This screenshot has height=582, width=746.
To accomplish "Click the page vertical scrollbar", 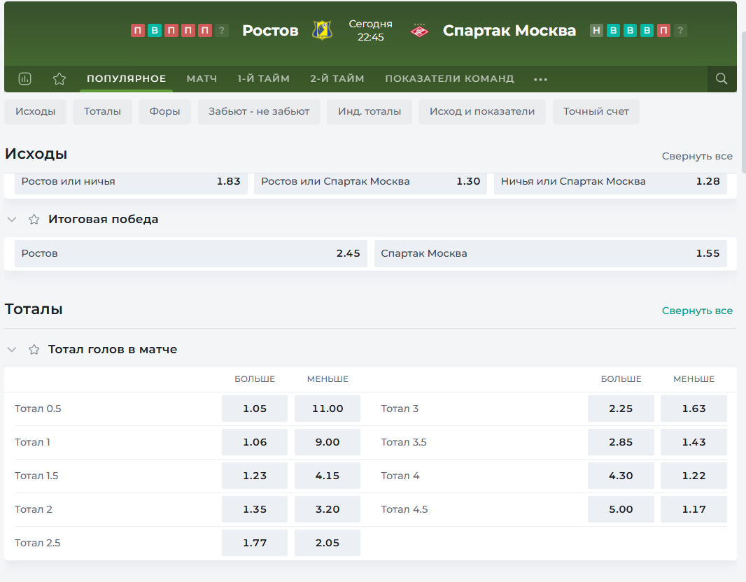I will click(x=744, y=102).
